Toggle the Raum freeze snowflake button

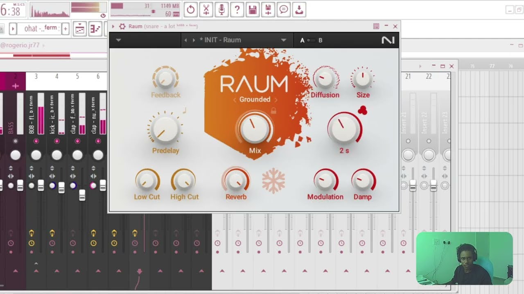click(x=273, y=180)
